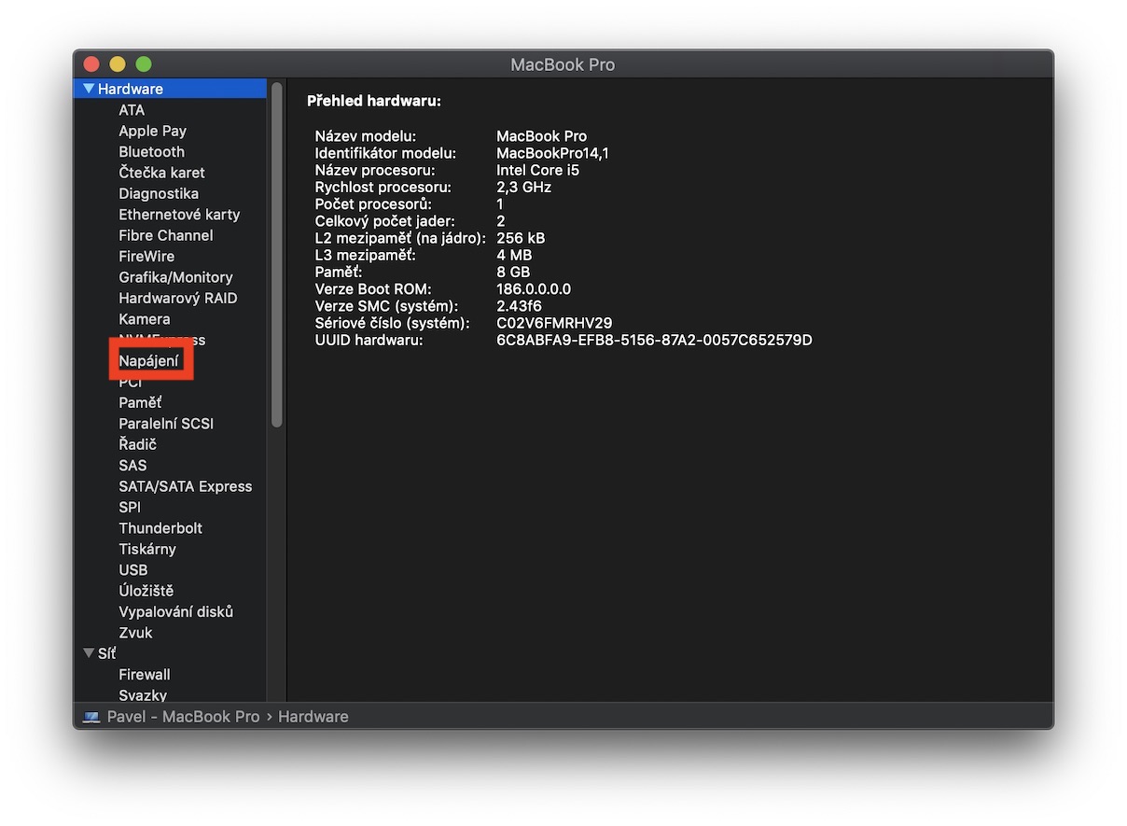Zoom window with green button
Image resolution: width=1127 pixels, height=826 pixels.
pyautogui.click(x=144, y=64)
